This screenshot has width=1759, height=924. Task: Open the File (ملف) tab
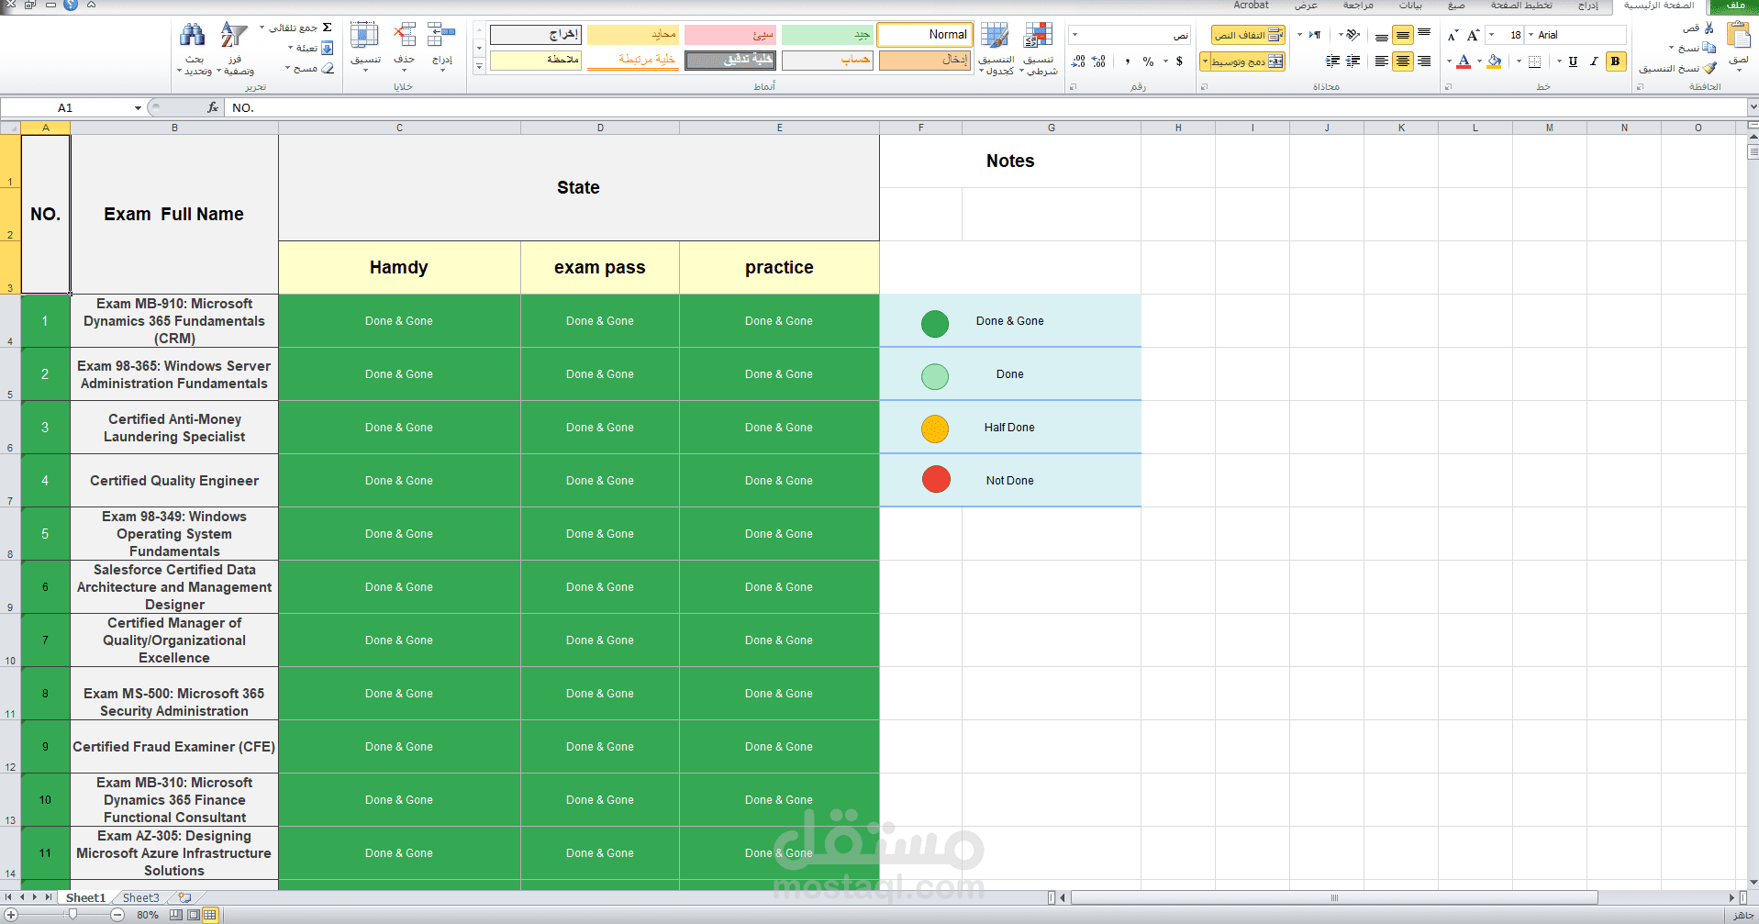[x=1734, y=6]
